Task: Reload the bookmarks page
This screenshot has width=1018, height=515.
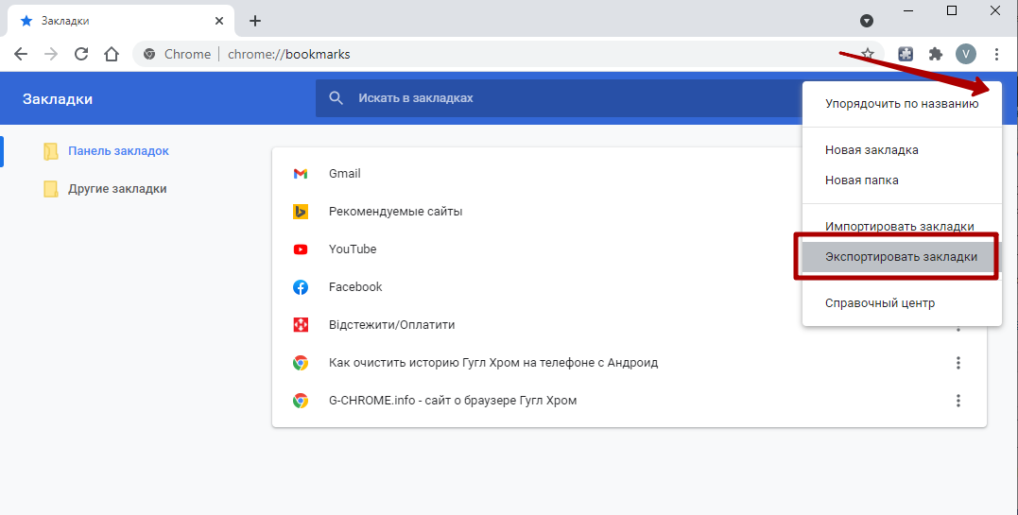Action: tap(81, 54)
